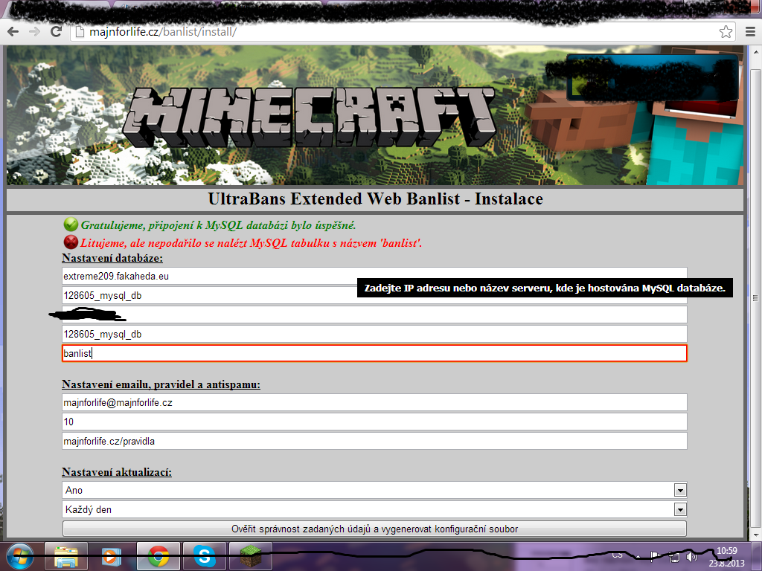Go back using browser back arrow
Viewport: 762px width, 571px height.
pos(13,32)
